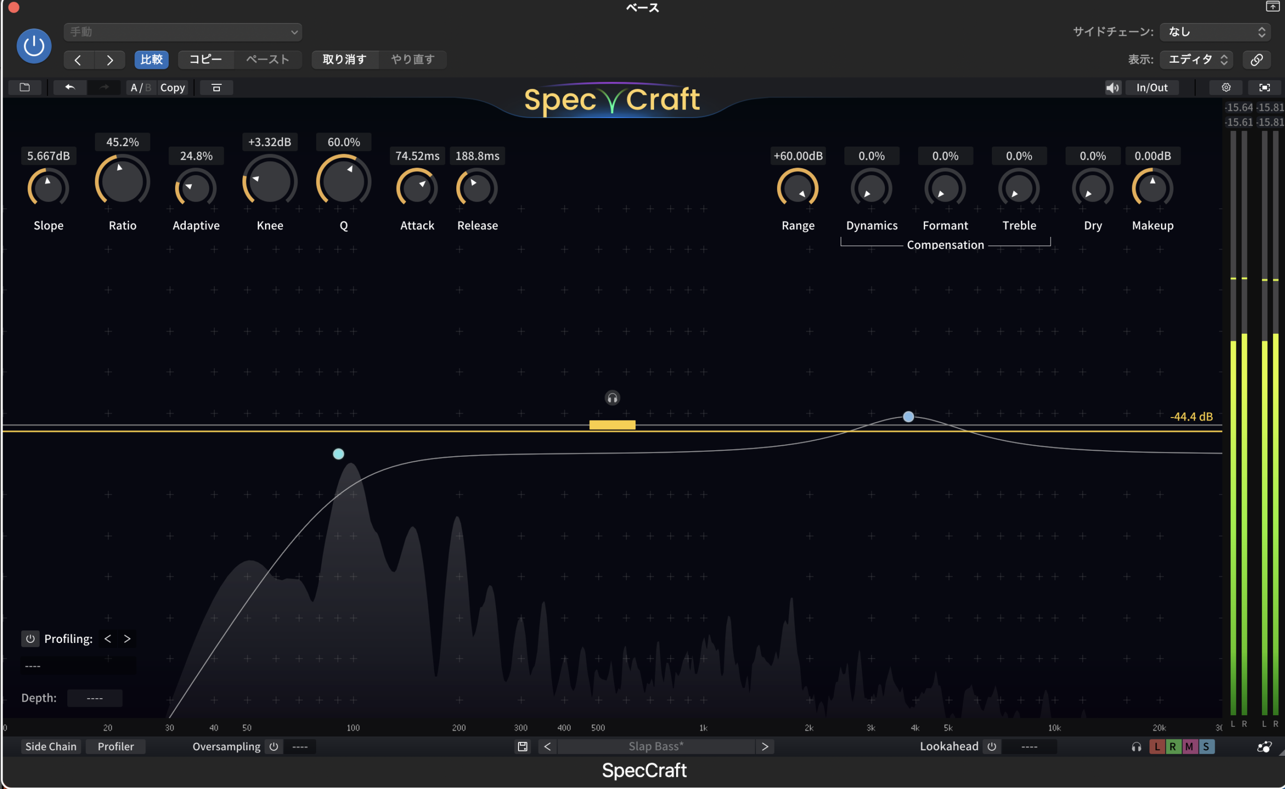Click the Attack knob
This screenshot has height=789, width=1285.
pos(417,188)
